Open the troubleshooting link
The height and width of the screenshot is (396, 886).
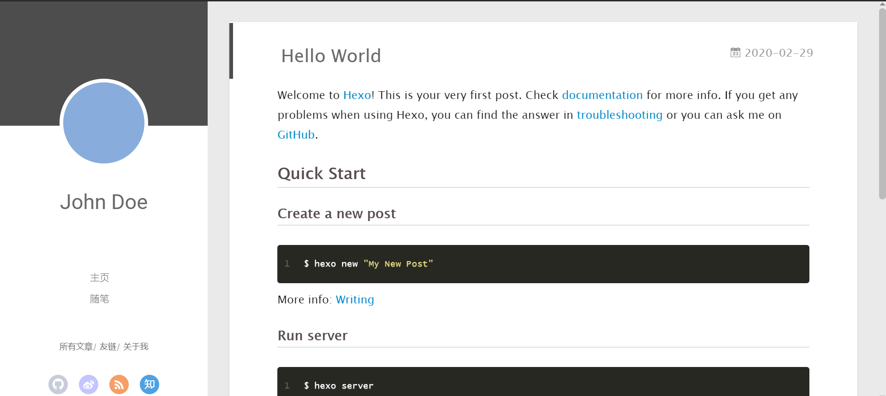click(619, 115)
